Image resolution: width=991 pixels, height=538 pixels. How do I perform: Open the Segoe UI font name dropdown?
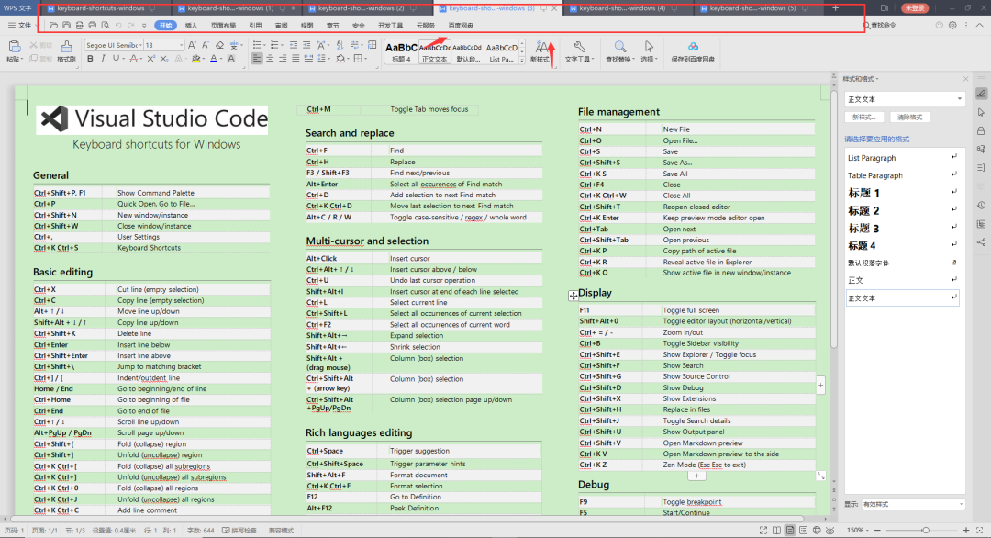point(113,44)
